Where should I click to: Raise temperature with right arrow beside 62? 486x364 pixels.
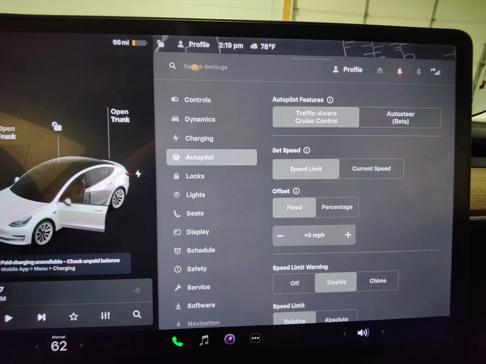point(81,345)
